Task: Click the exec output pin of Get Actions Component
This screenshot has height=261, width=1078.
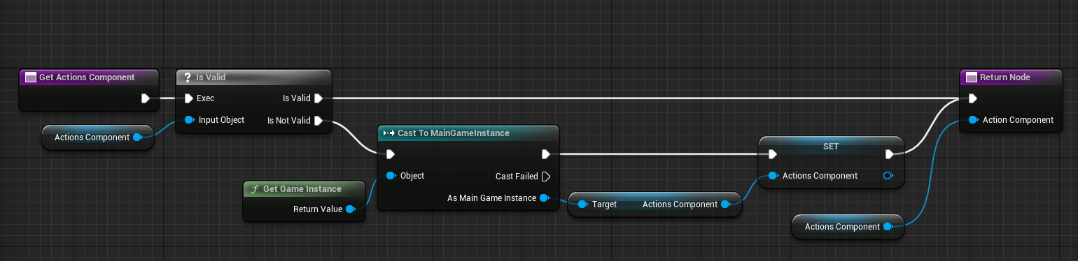Action: click(x=146, y=98)
